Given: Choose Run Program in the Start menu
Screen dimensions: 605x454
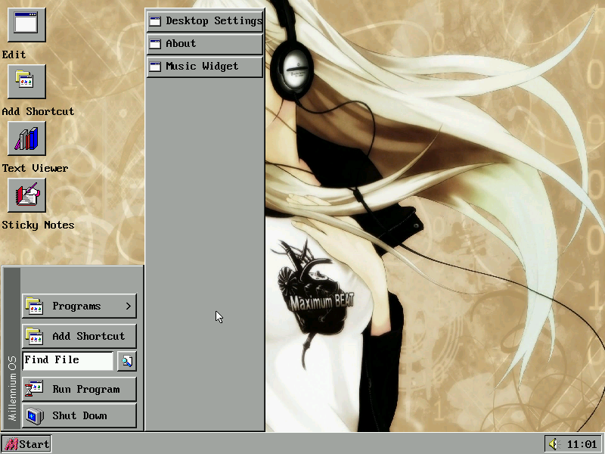Looking at the screenshot, I should tap(79, 389).
